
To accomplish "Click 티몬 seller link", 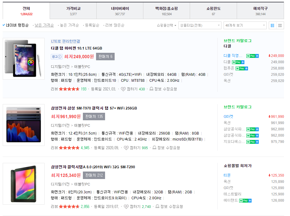I will coord(227,175).
